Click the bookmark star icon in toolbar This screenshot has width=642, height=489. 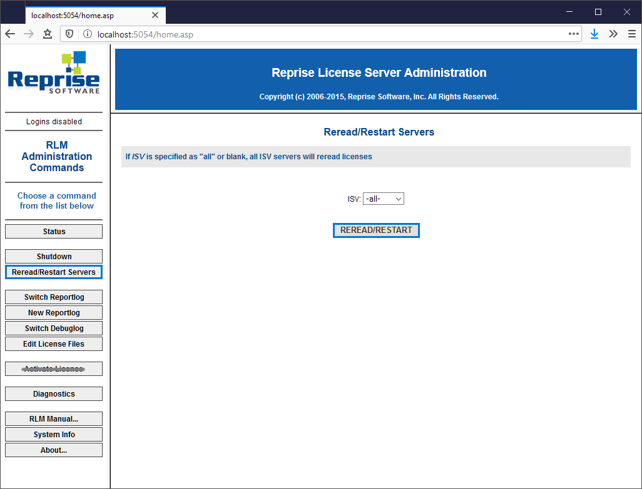pyautogui.click(x=48, y=34)
